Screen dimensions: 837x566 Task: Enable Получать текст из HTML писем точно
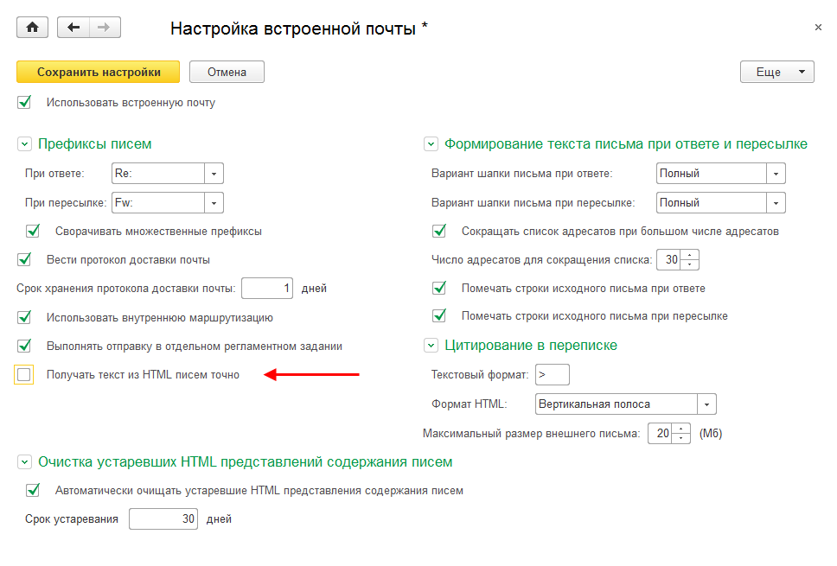(x=24, y=375)
